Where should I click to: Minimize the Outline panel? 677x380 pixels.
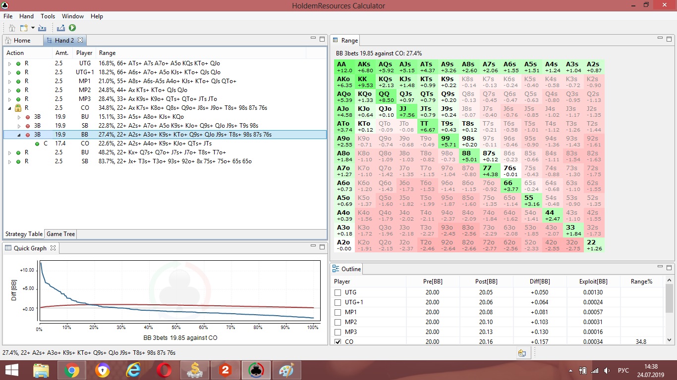(660, 267)
